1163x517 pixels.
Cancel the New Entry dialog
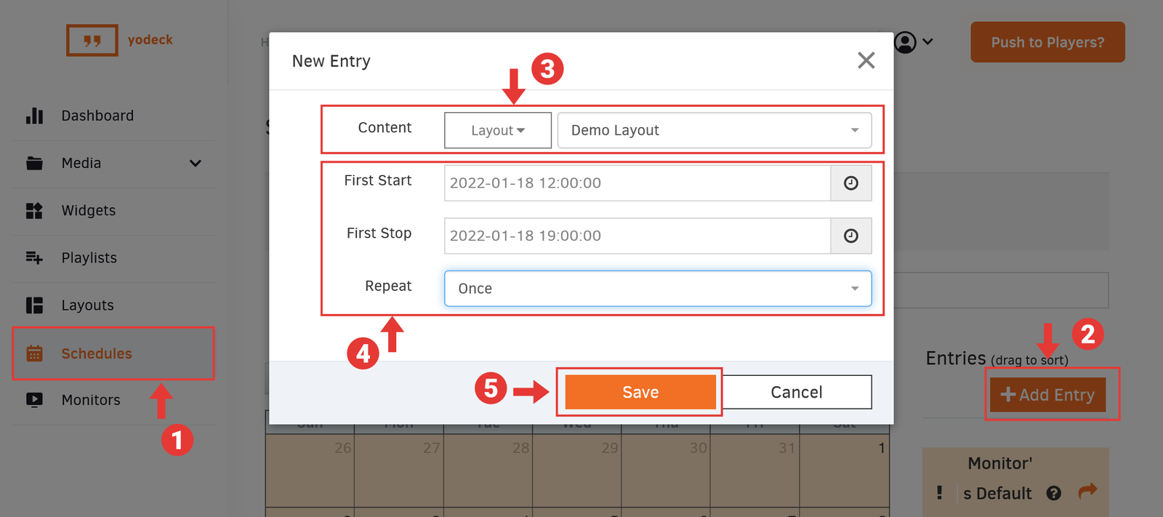tap(797, 393)
